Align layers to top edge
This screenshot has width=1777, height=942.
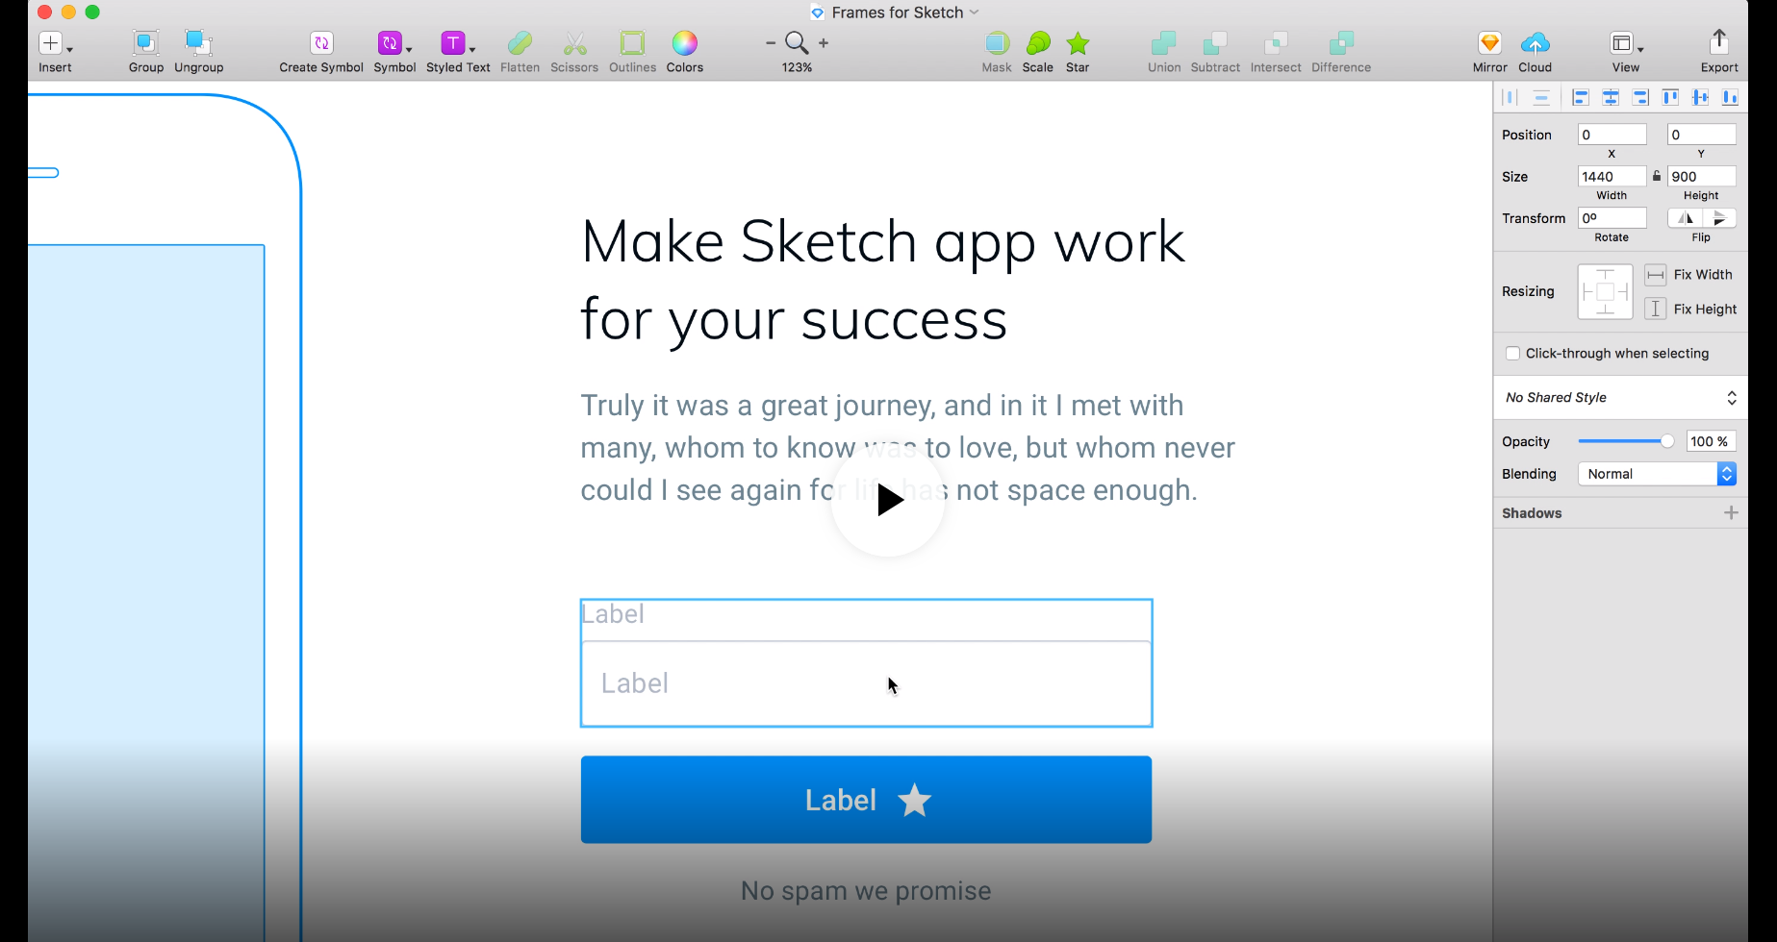tap(1670, 97)
